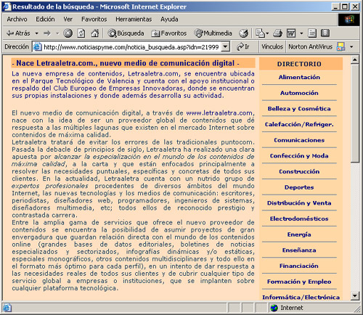
Task: Click the vertical scrollbar down arrow
Action: (355, 295)
